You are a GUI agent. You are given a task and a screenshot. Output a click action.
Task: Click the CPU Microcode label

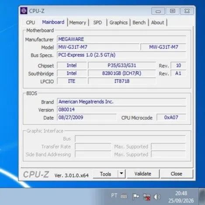[137, 118]
